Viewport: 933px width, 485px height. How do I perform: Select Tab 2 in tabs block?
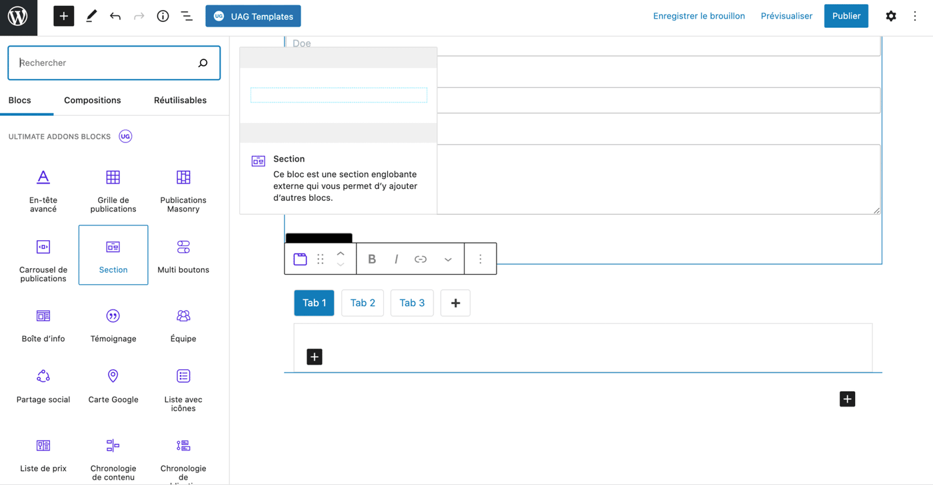tap(363, 303)
